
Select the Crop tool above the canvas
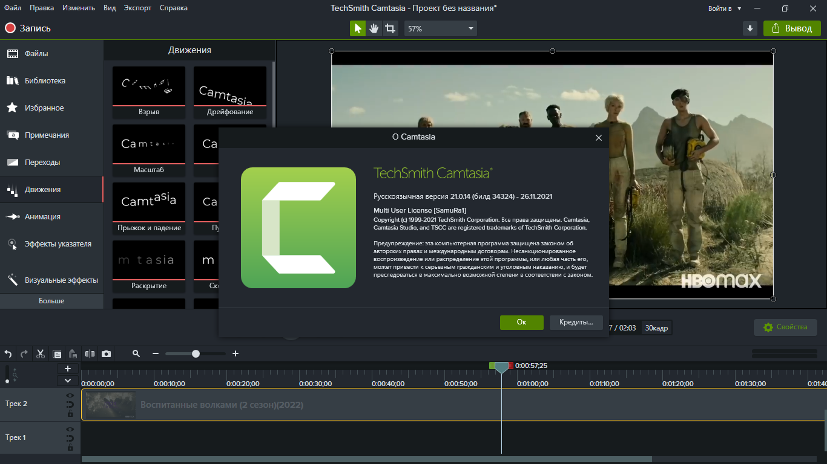(x=390, y=28)
